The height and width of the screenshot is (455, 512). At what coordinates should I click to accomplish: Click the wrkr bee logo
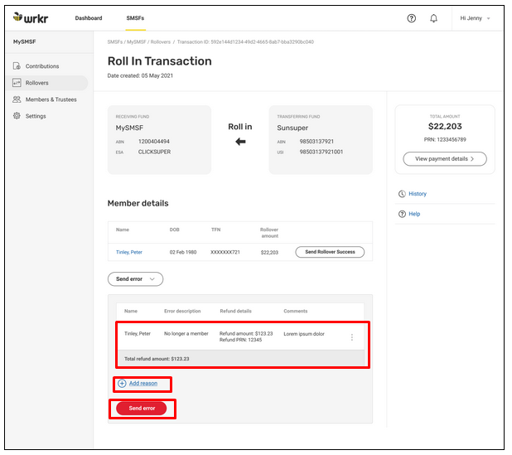[31, 18]
